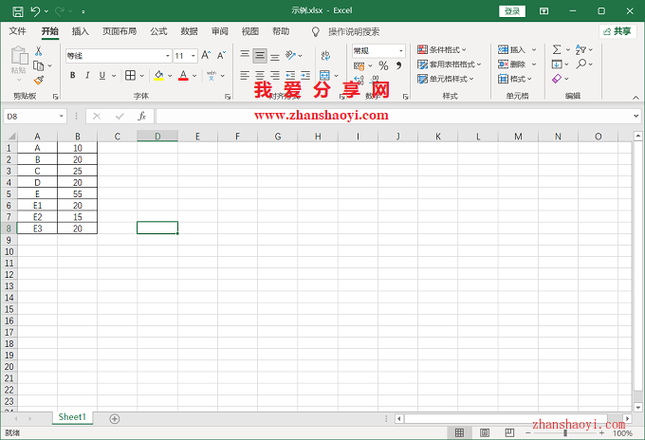The height and width of the screenshot is (440, 645).
Task: Collapse the ribbon arrow
Action: [x=636, y=98]
